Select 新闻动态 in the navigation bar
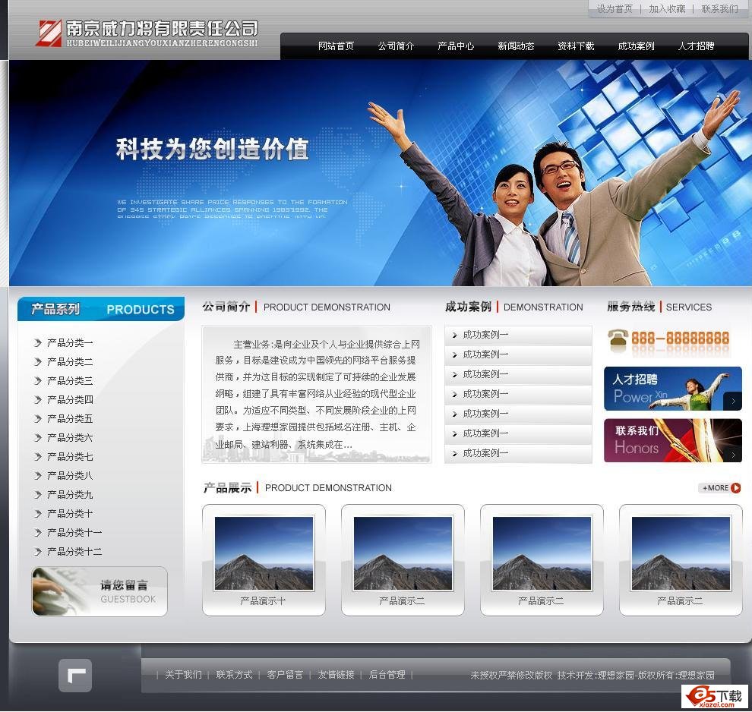Viewport: 752px width, 712px height. pos(516,46)
